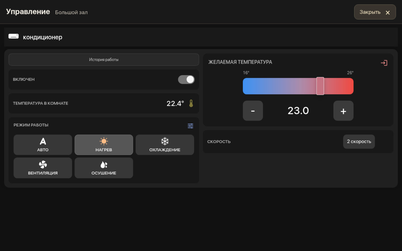Click the кондиционер device title
The height and width of the screenshot is (251, 402).
[x=43, y=37]
